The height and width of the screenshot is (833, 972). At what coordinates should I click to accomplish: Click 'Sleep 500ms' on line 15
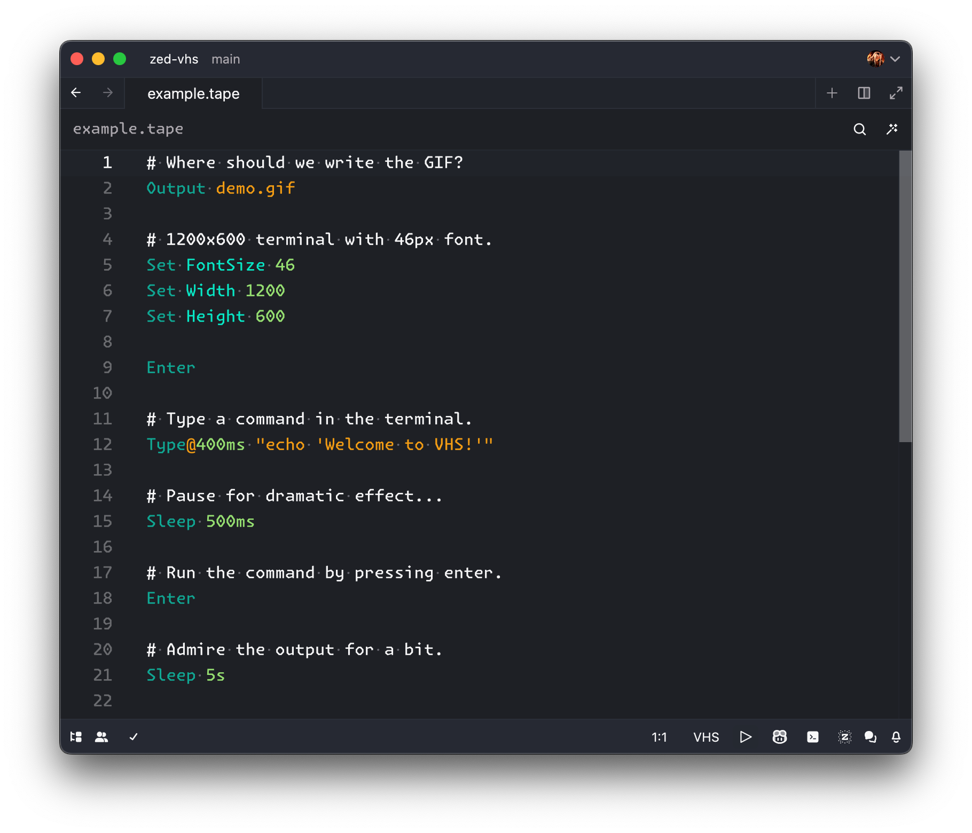[x=200, y=521]
